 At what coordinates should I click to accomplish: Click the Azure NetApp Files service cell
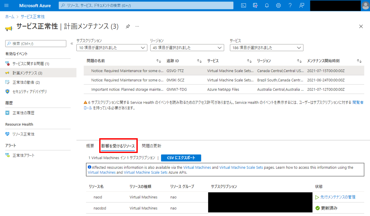click(223, 89)
